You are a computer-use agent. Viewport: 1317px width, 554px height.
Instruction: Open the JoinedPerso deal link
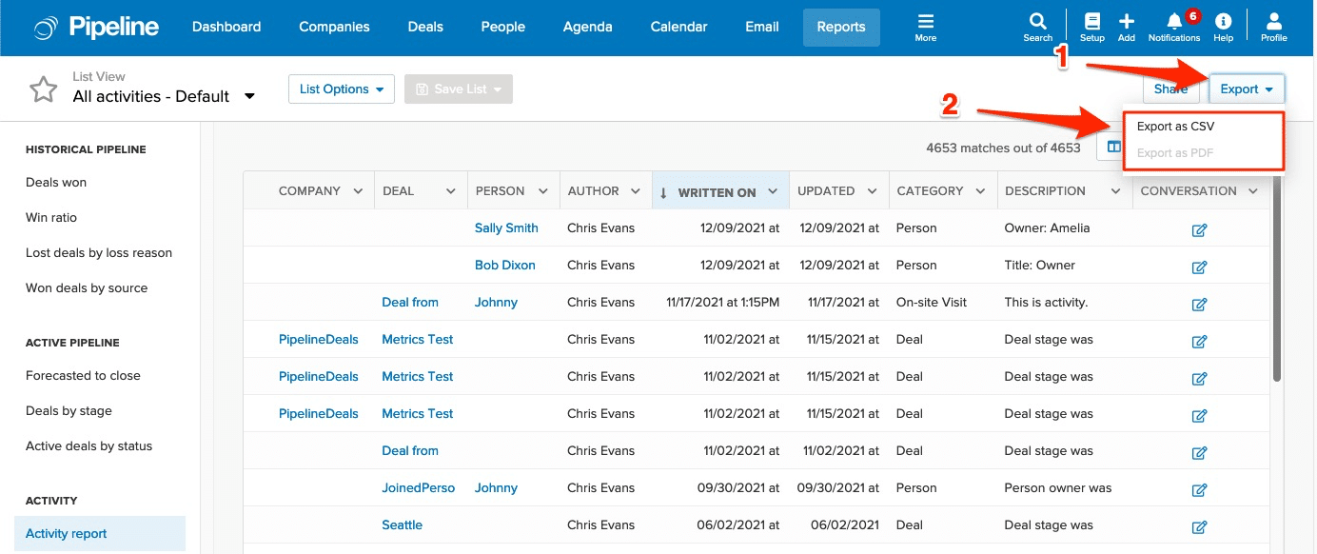pyautogui.click(x=419, y=488)
